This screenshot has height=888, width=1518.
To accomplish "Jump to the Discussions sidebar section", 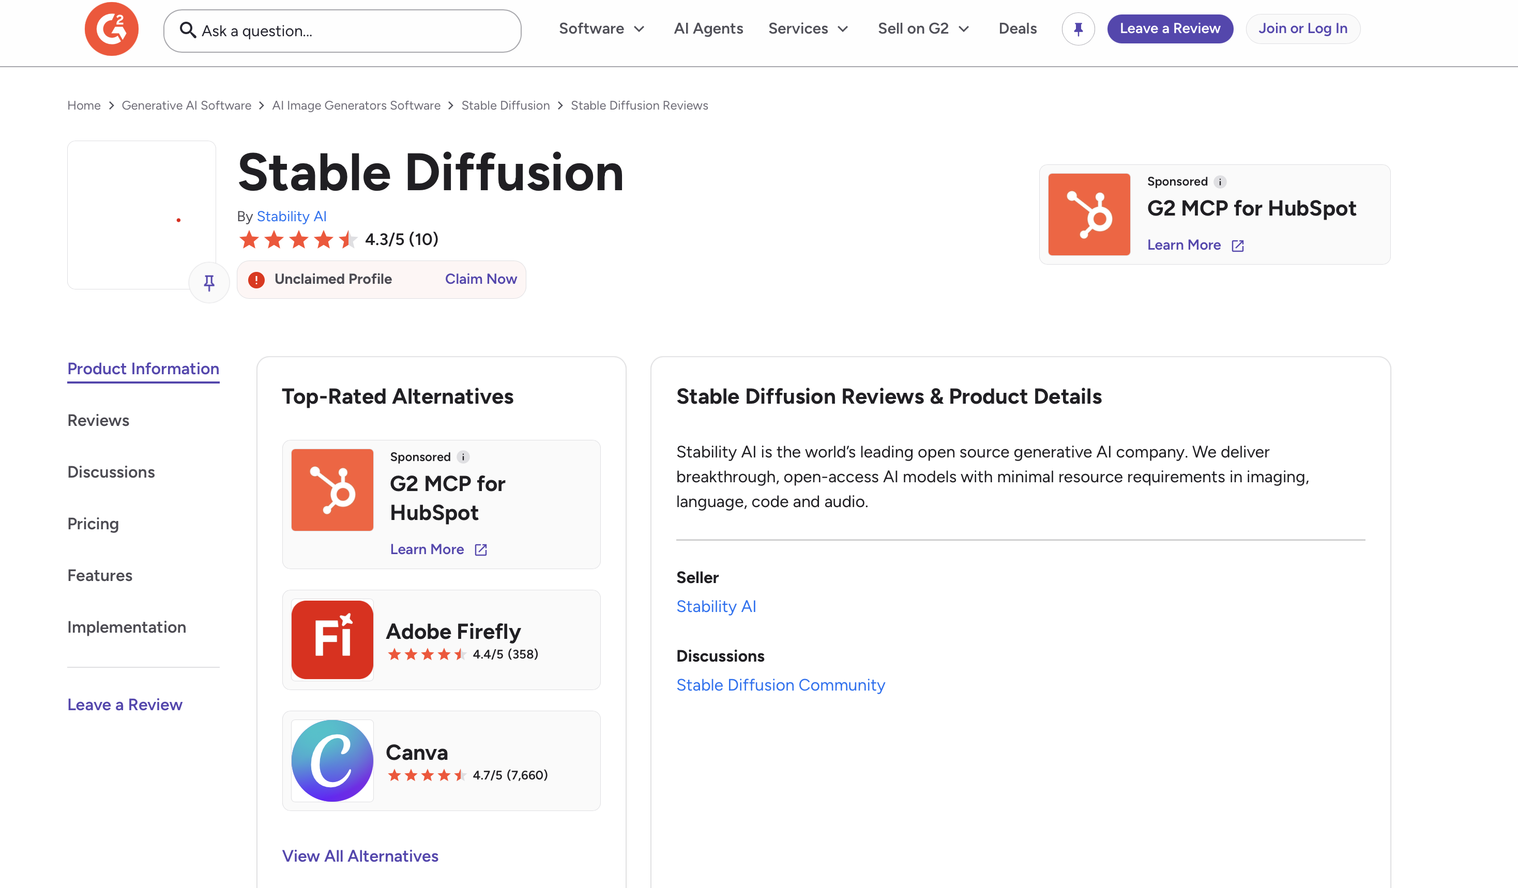I will click(111, 472).
